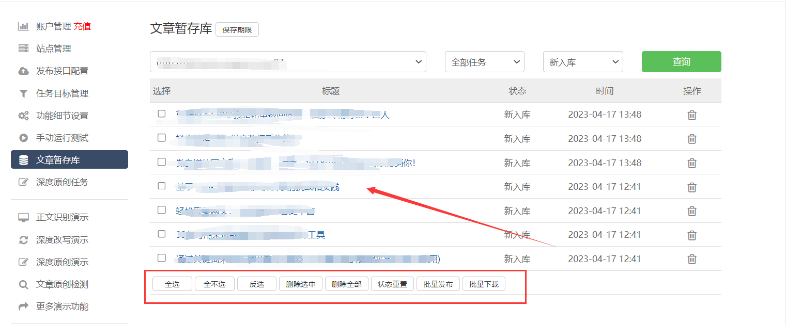Image resolution: width=786 pixels, height=324 pixels.
Task: Open the 全部任务 task filter dropdown
Action: pyautogui.click(x=484, y=62)
